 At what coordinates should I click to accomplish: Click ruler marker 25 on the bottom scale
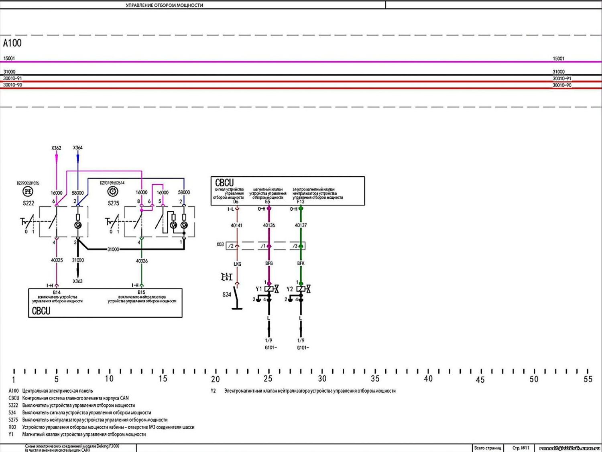268,379
